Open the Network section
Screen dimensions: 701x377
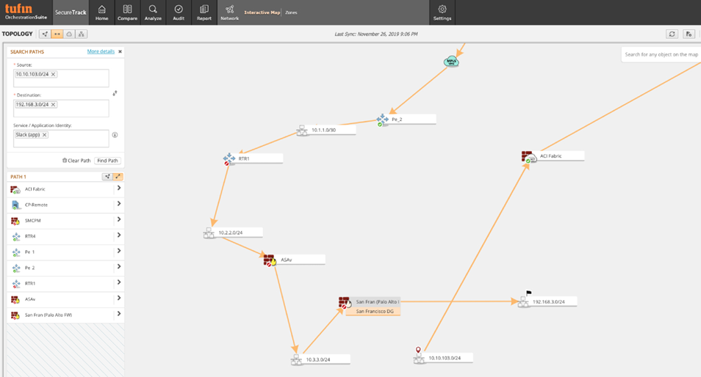[229, 12]
